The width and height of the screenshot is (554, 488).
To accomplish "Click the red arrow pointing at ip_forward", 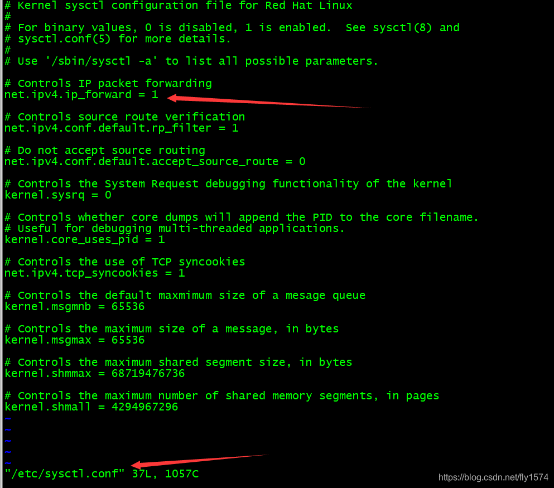I will [268, 102].
